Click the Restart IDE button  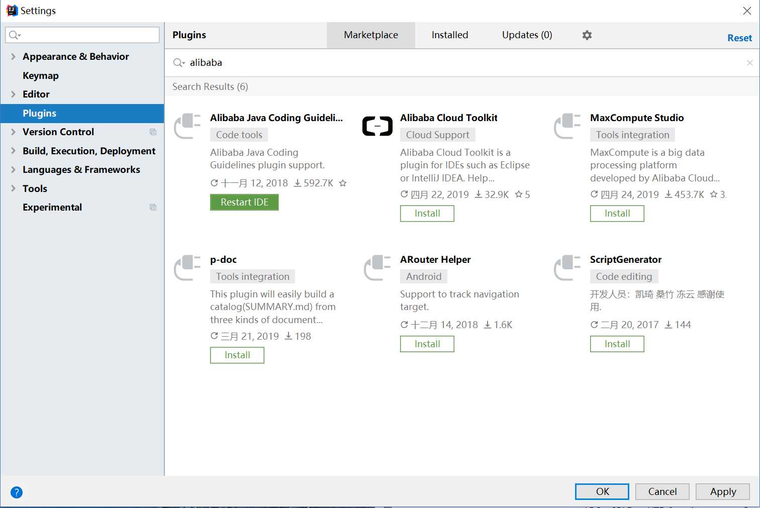[x=244, y=202]
